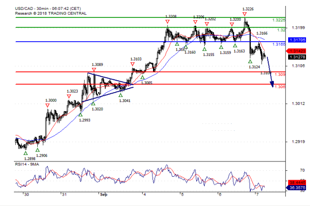Image resolution: width=310 pixels, height=206 pixels.
Task: Click the red triangle below 1.3103 label
Action: tap(132, 64)
